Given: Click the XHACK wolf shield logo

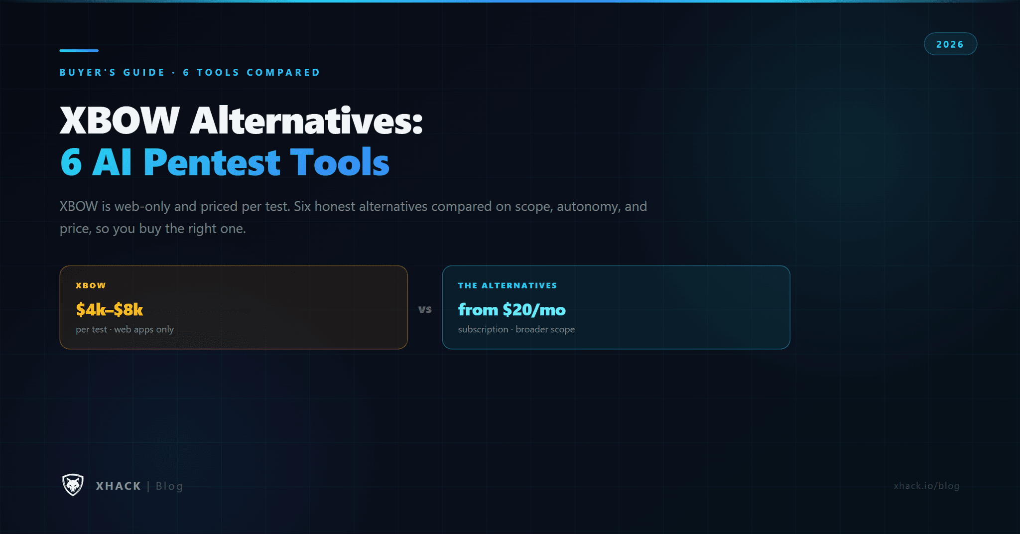Looking at the screenshot, I should [x=73, y=485].
